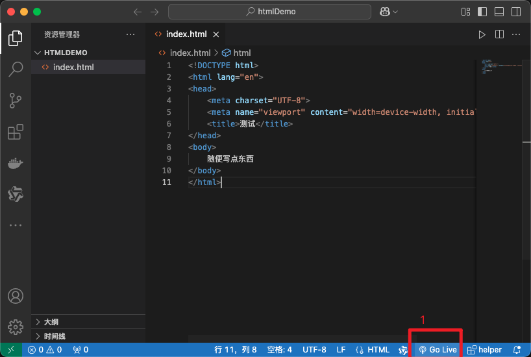This screenshot has width=531, height=357.
Task: Run the file with play button
Action: (482, 34)
